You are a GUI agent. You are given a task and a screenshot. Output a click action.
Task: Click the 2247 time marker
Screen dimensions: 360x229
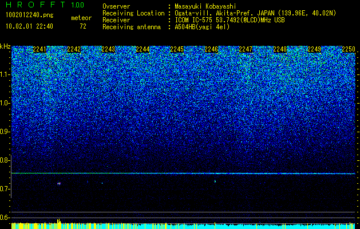coord(246,49)
